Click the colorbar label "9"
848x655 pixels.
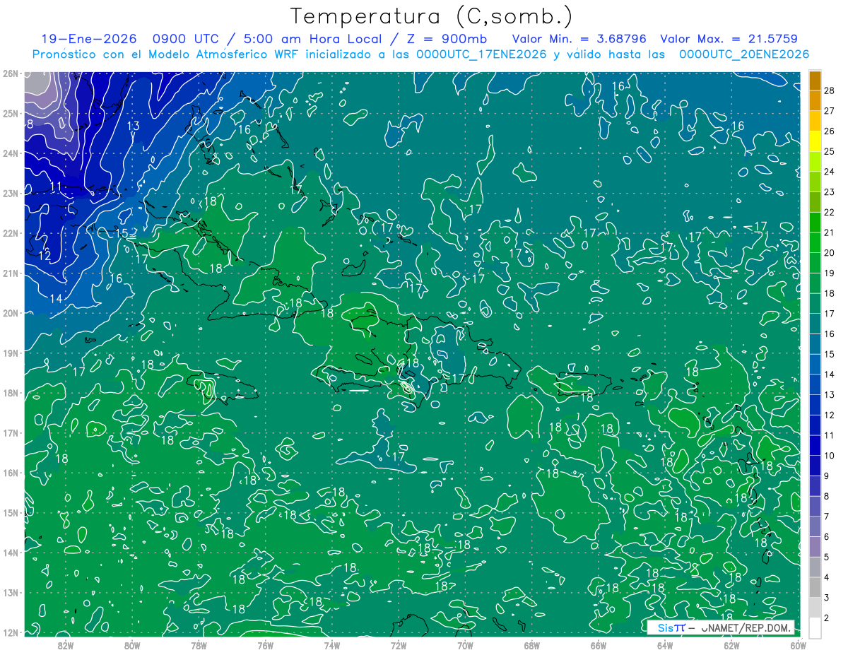pyautogui.click(x=827, y=476)
